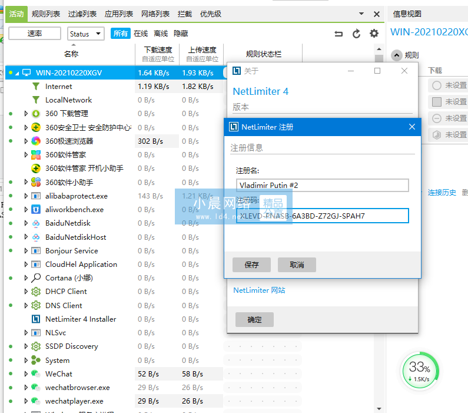Open the tab overflow dropdown arrow

coord(361,14)
